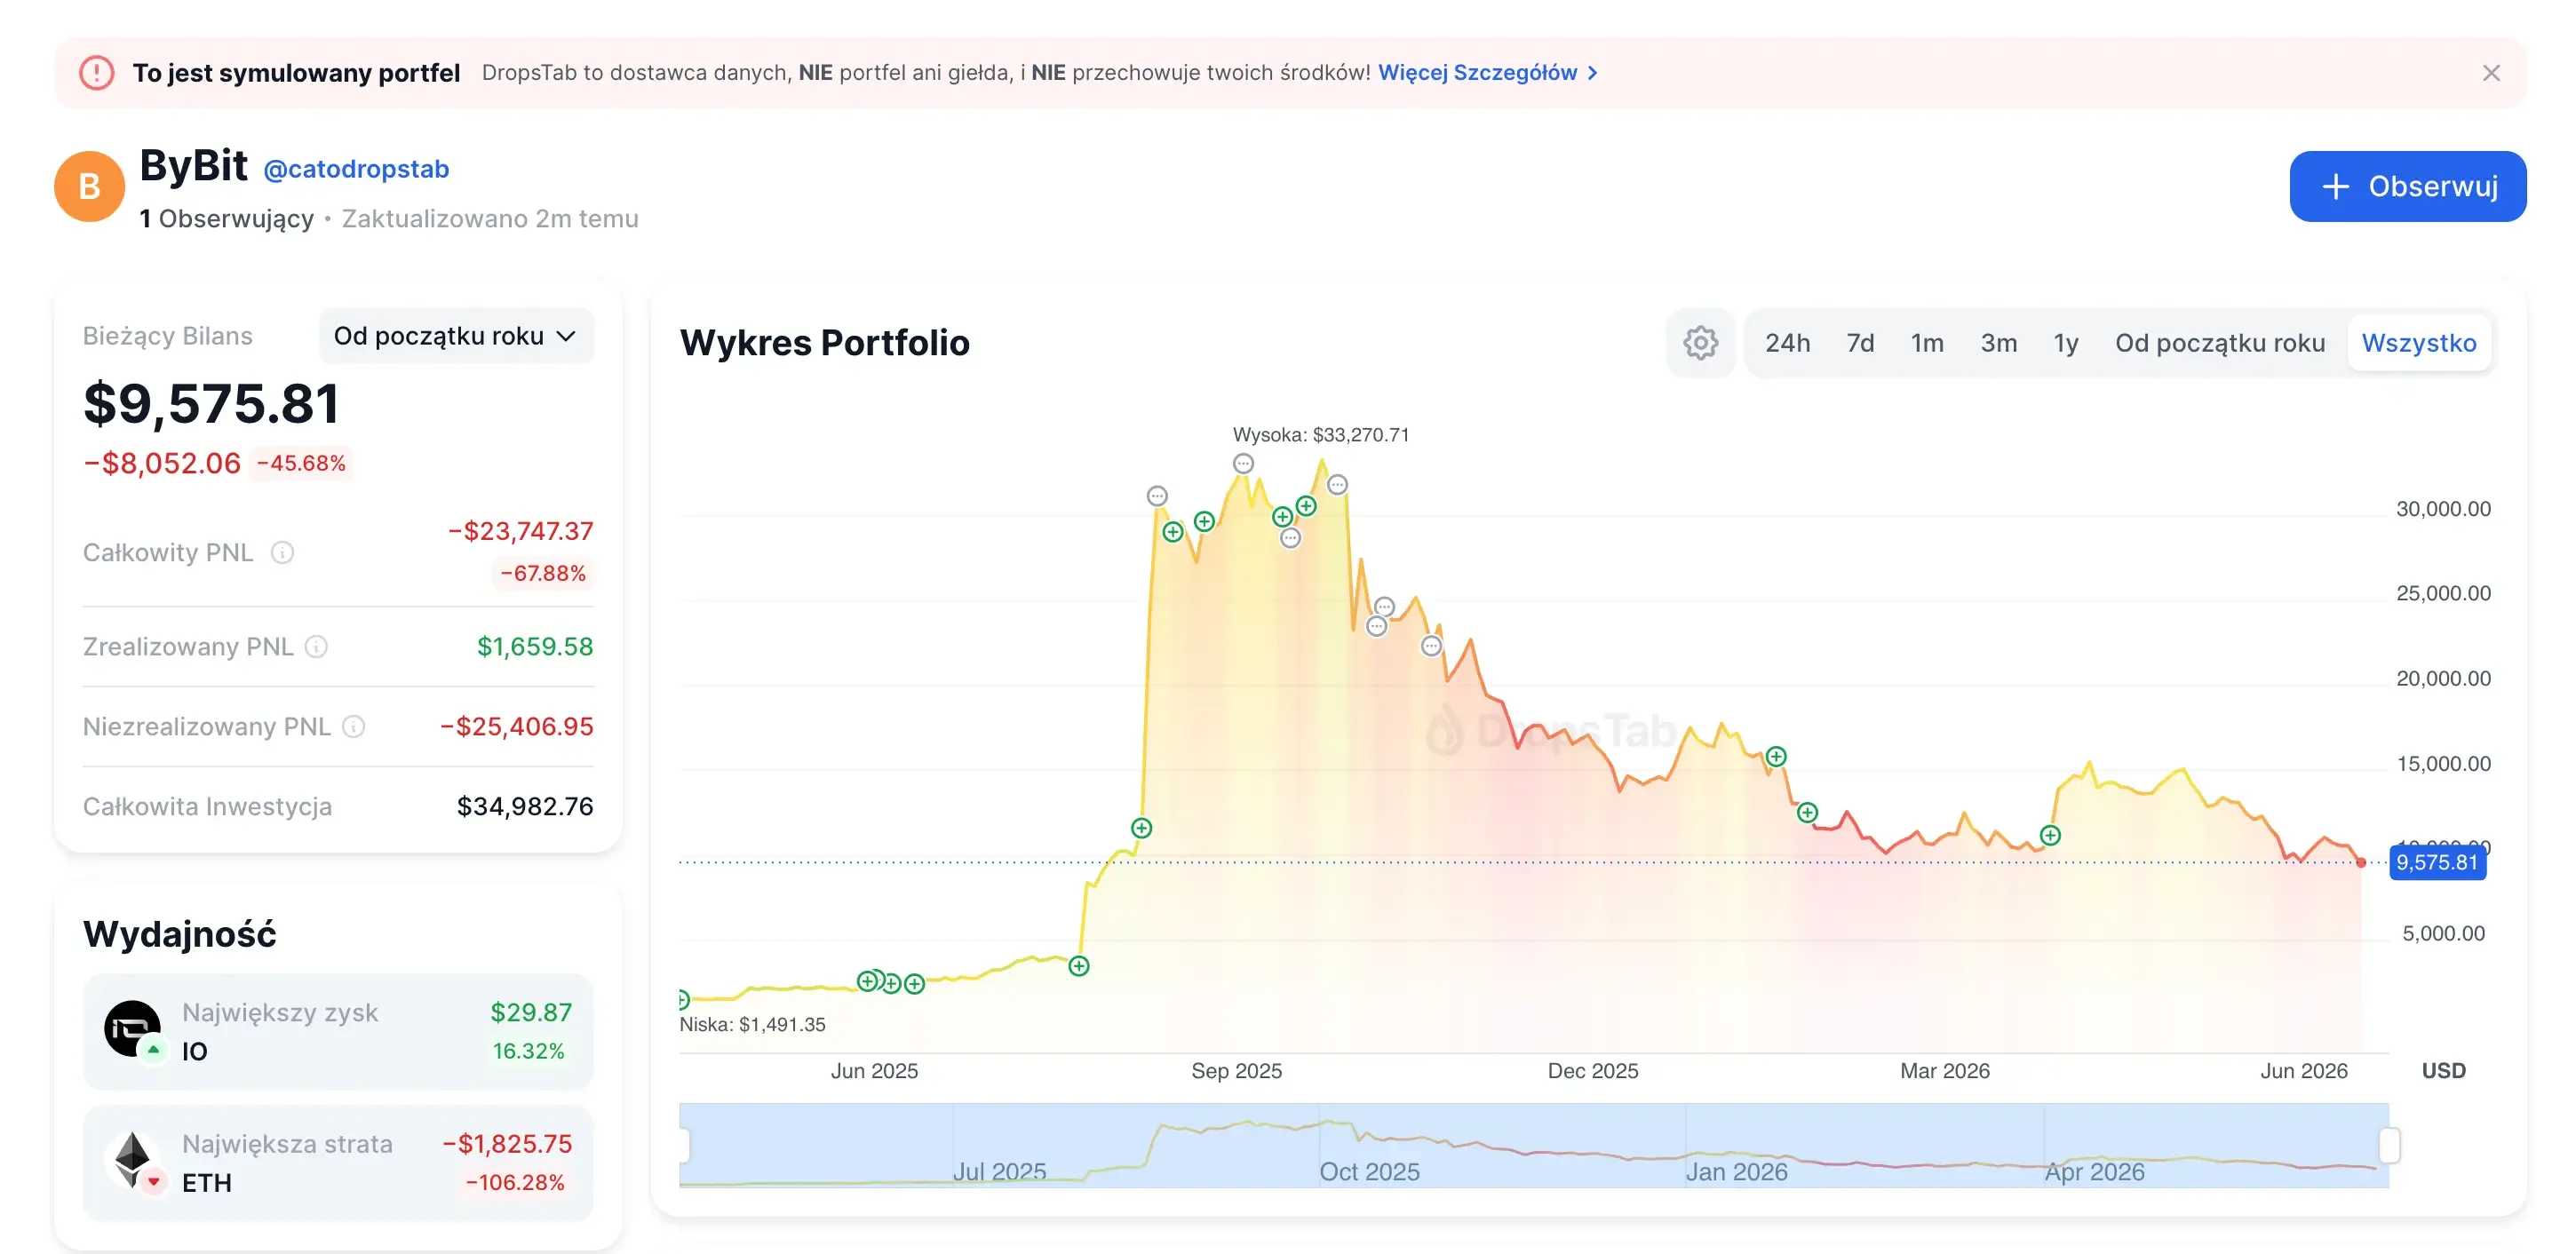
Task: Click the red warning alert icon
Action: point(97,73)
